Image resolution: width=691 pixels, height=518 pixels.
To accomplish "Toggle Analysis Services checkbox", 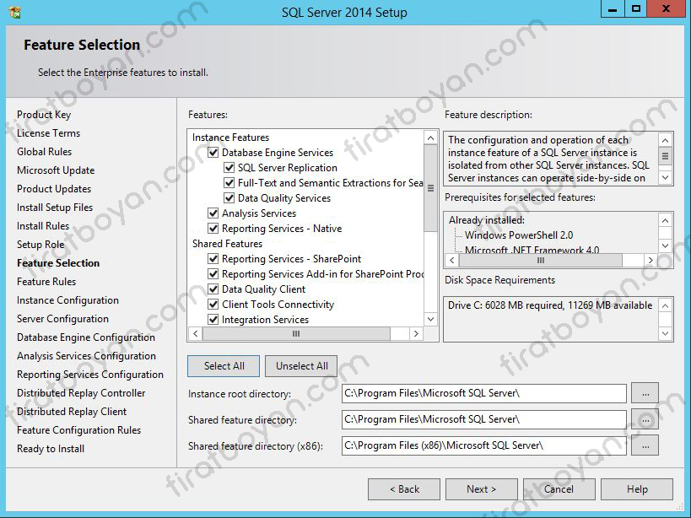I will point(213,213).
